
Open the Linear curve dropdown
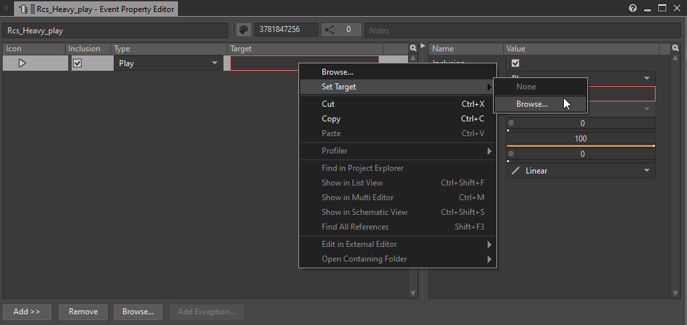[x=646, y=171]
